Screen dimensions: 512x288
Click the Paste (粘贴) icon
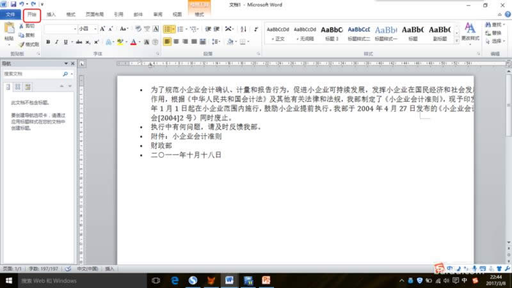coord(8,31)
